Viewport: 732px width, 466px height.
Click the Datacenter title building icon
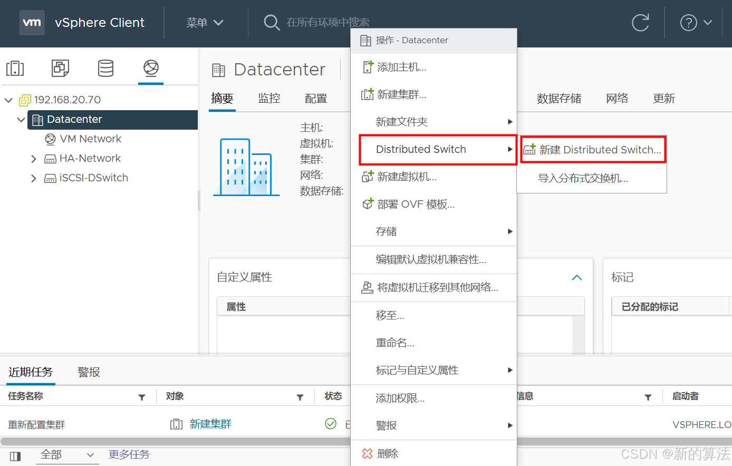218,70
